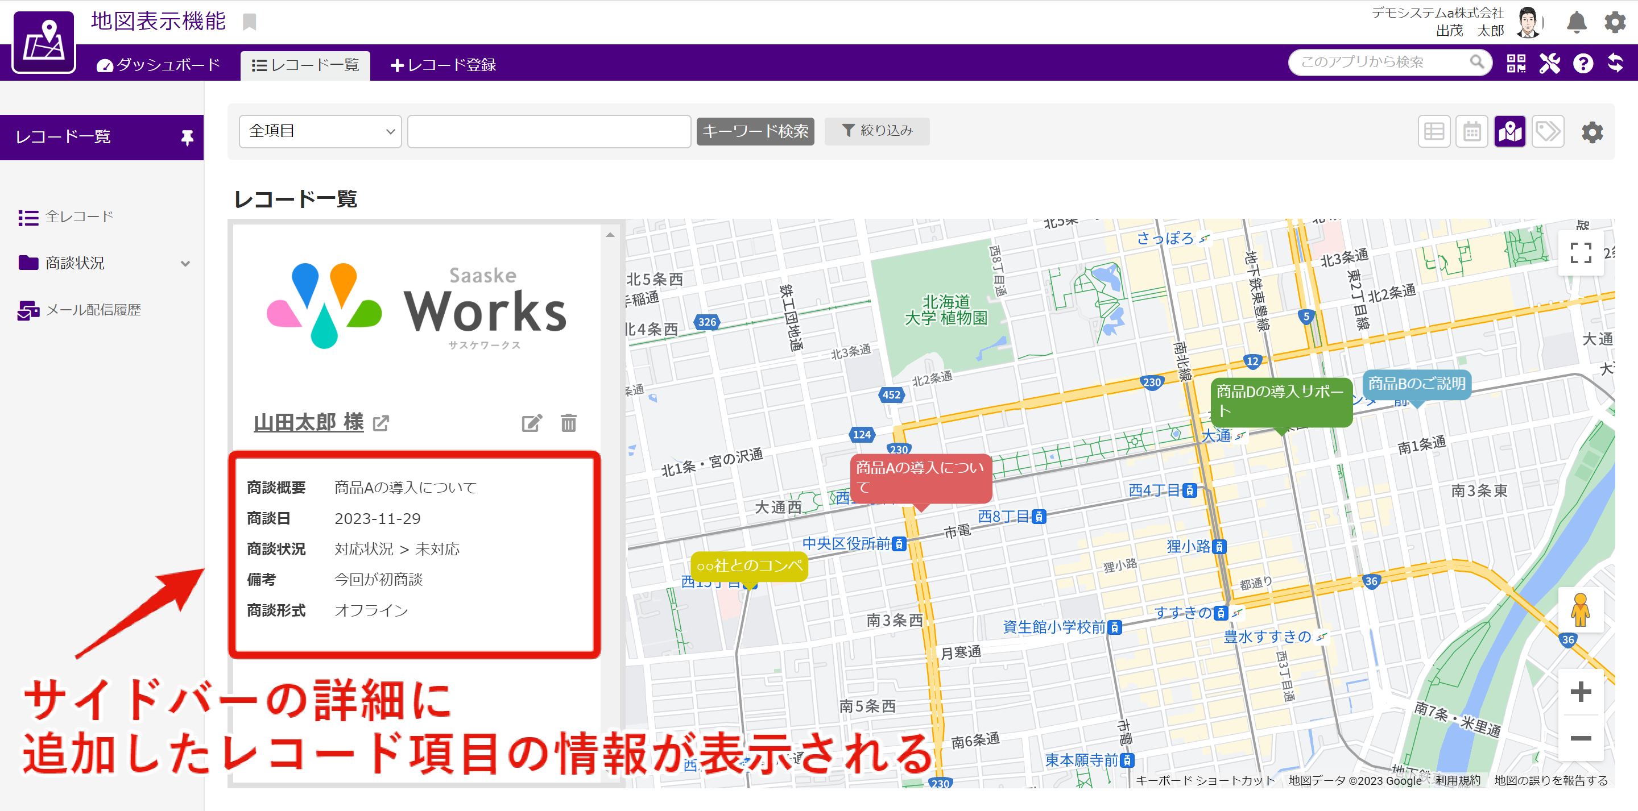Click the search magnifier icon
The height and width of the screenshot is (811, 1638).
tap(1476, 61)
